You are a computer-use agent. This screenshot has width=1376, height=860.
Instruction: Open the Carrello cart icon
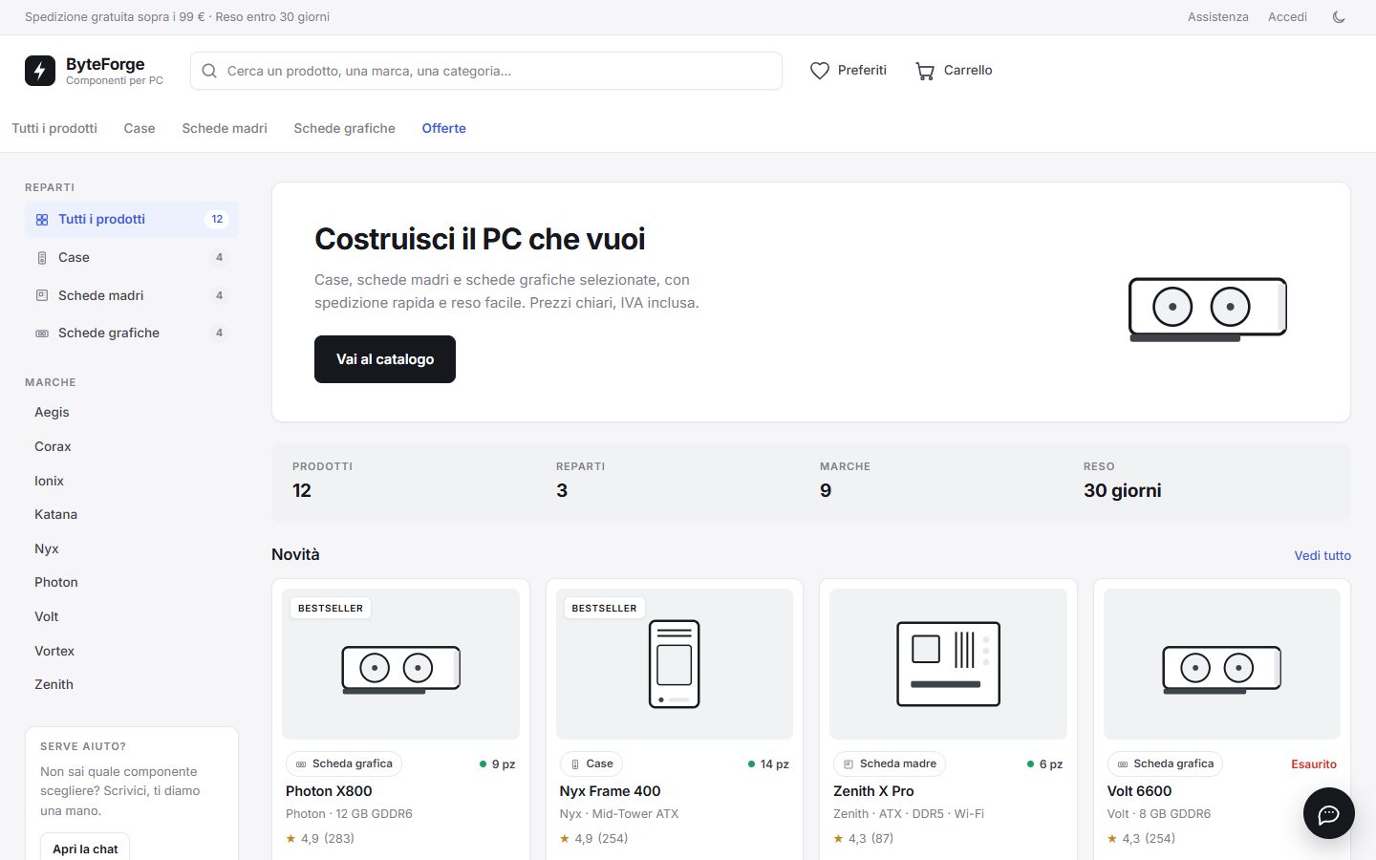(925, 71)
